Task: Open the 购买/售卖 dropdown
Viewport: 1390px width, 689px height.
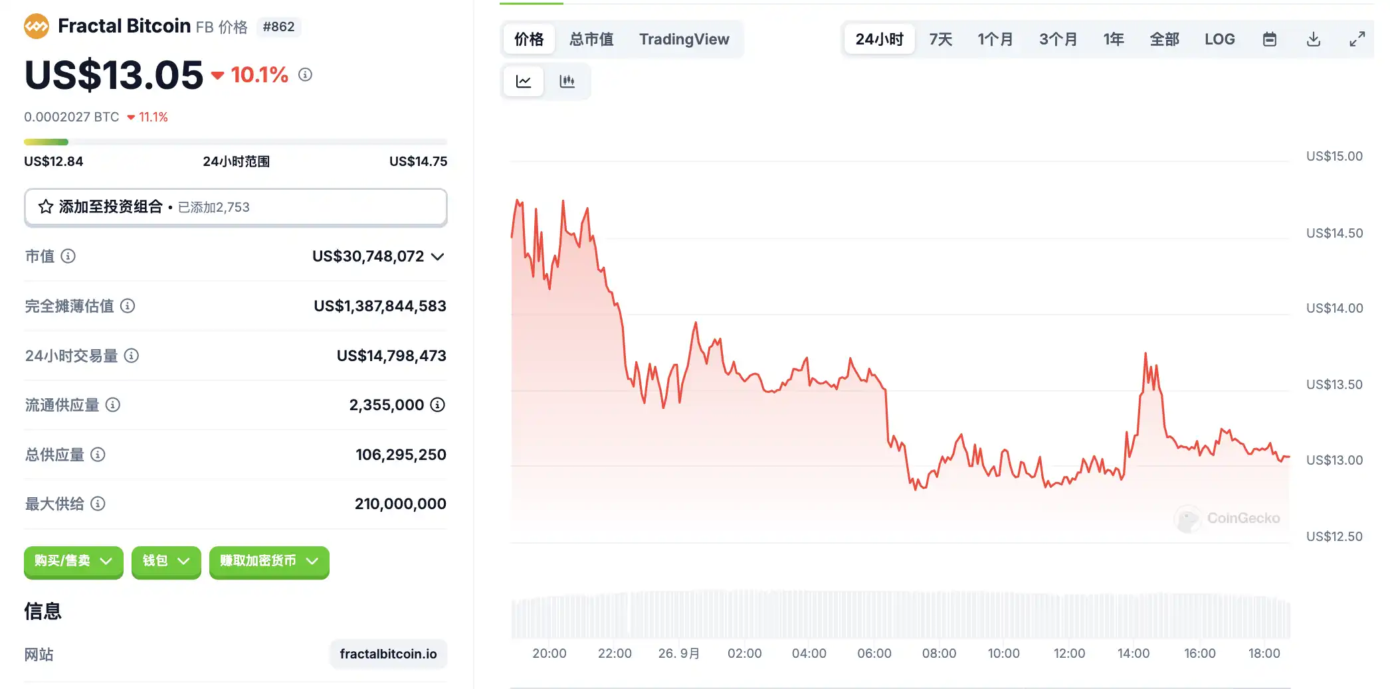Action: coord(73,562)
